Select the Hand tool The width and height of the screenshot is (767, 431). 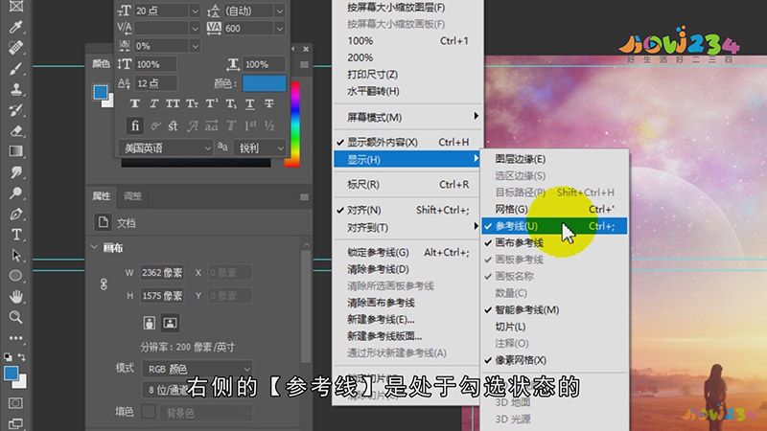[x=15, y=297]
